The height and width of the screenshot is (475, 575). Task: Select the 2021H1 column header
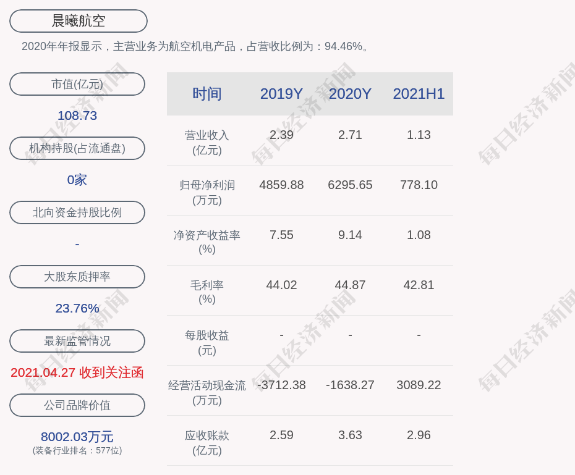click(419, 94)
